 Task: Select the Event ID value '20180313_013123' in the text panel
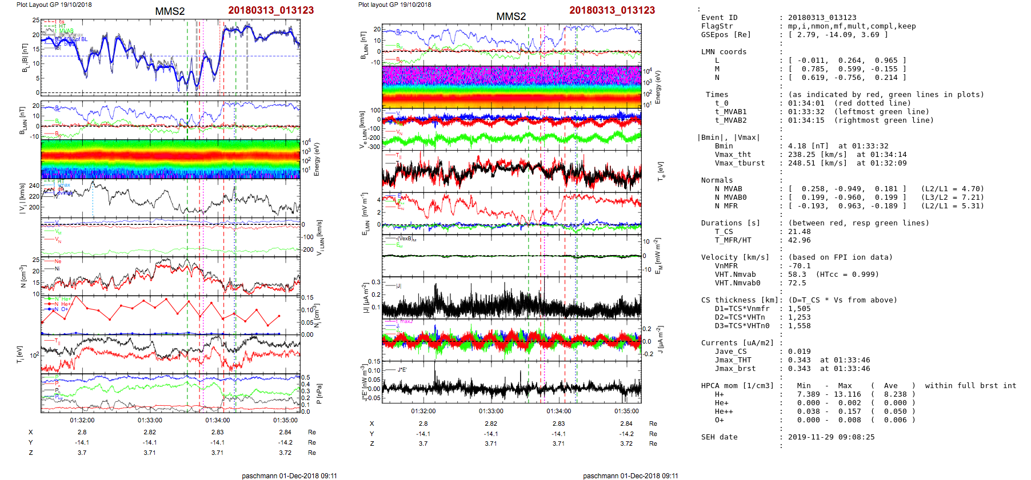[822, 18]
